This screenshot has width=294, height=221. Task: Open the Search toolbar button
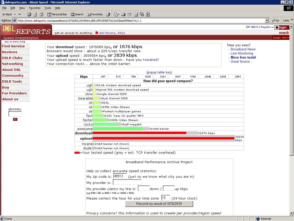[x=77, y=15]
